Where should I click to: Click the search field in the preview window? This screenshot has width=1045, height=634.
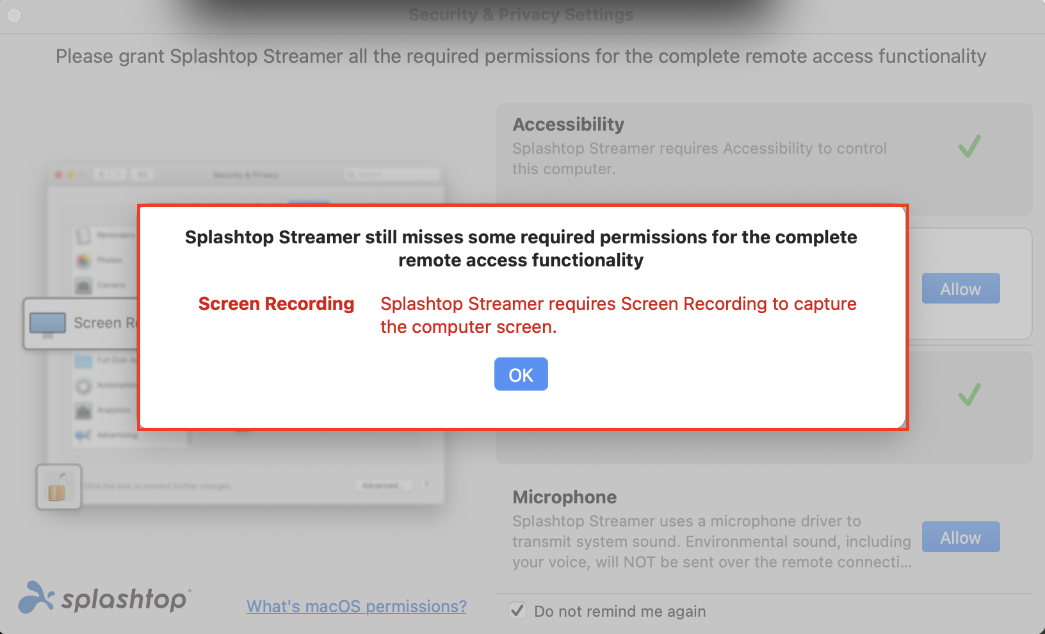coord(392,174)
